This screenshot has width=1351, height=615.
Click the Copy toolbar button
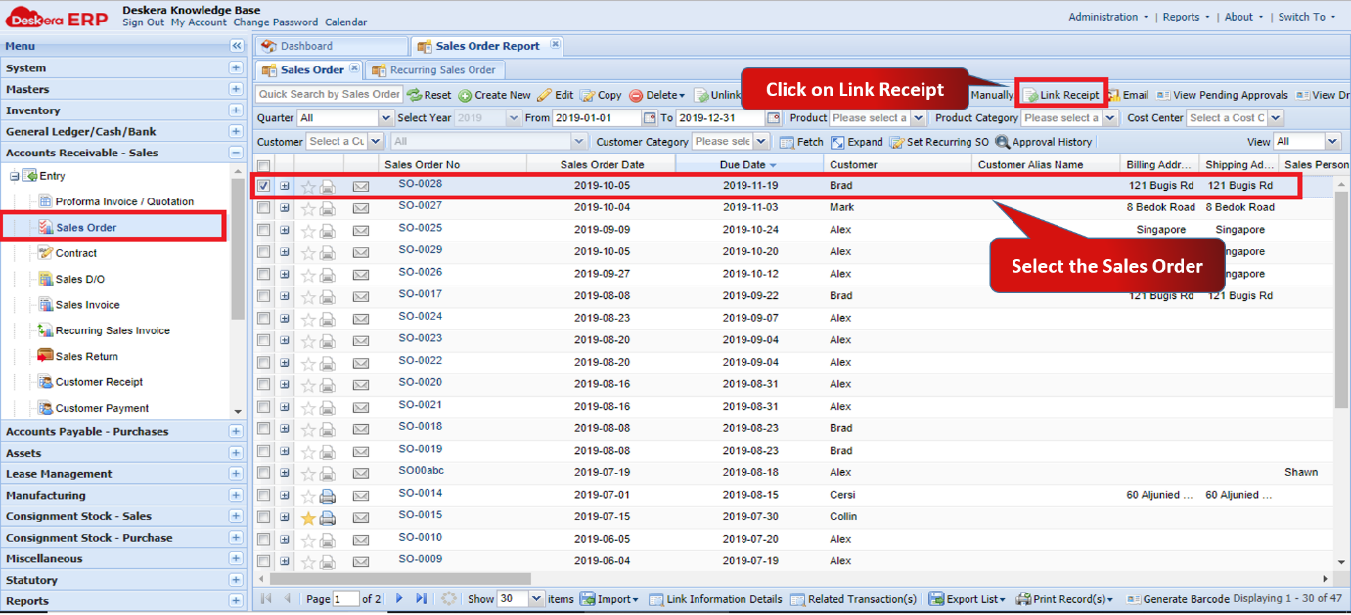pyautogui.click(x=601, y=95)
